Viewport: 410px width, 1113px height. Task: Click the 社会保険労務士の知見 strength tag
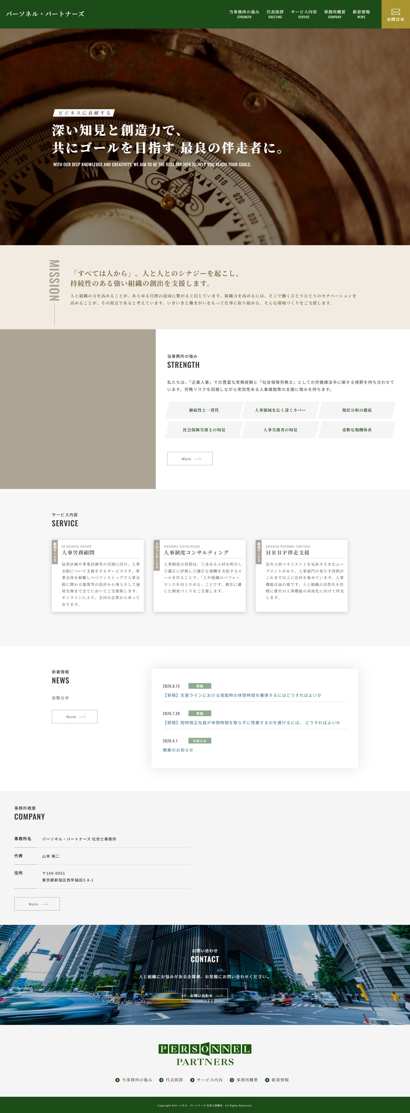coord(204,430)
